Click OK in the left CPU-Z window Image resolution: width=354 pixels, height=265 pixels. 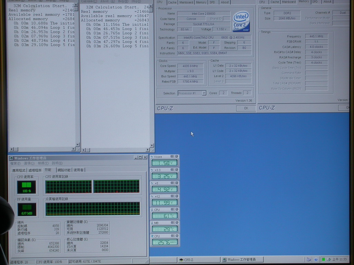[x=246, y=108]
